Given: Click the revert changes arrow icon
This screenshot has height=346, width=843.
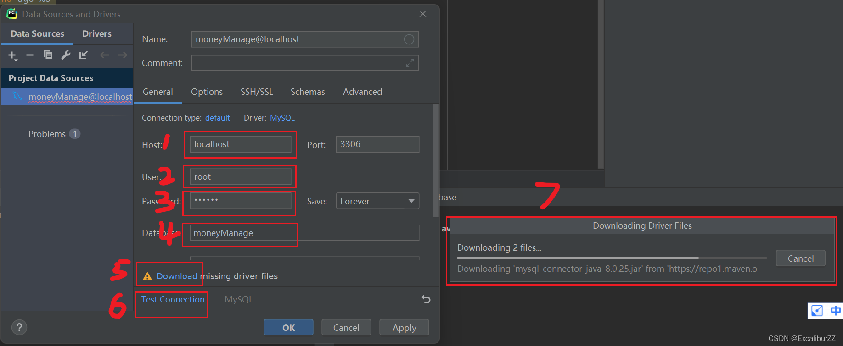Looking at the screenshot, I should (426, 299).
